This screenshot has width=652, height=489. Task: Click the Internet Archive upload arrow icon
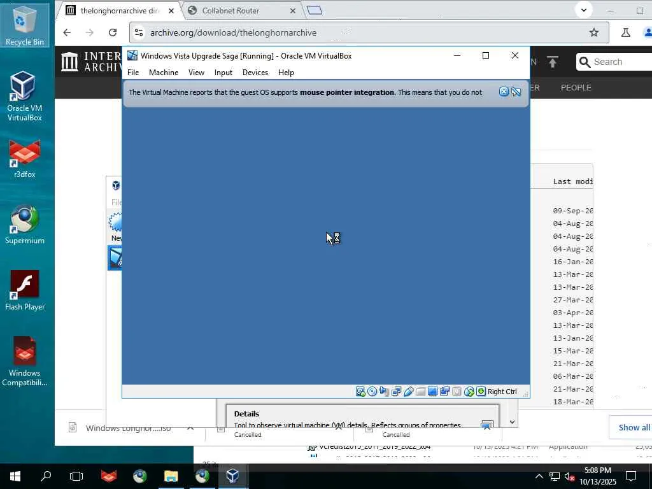tap(553, 62)
